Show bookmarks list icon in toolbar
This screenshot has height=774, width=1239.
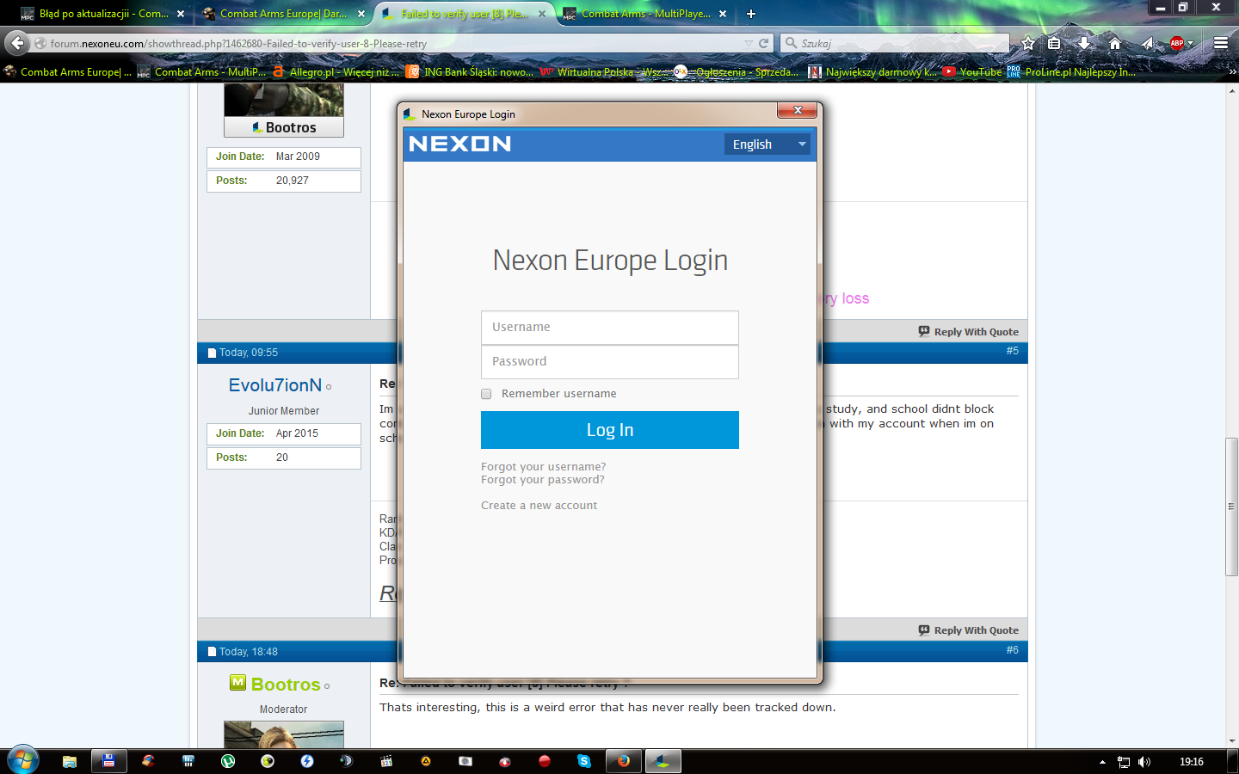pos(1054,43)
